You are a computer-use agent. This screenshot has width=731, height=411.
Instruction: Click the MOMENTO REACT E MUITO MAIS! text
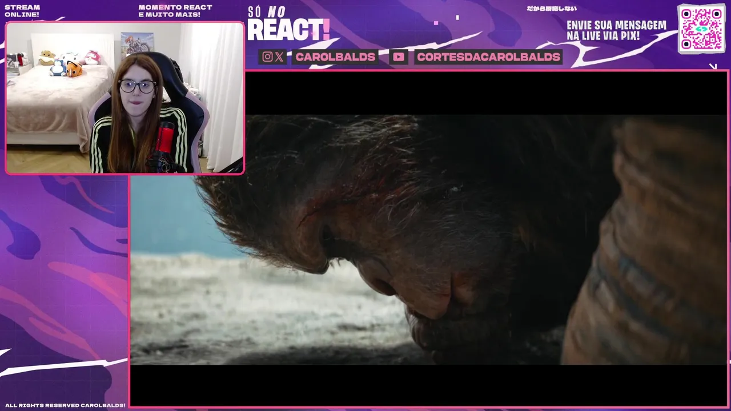click(175, 11)
